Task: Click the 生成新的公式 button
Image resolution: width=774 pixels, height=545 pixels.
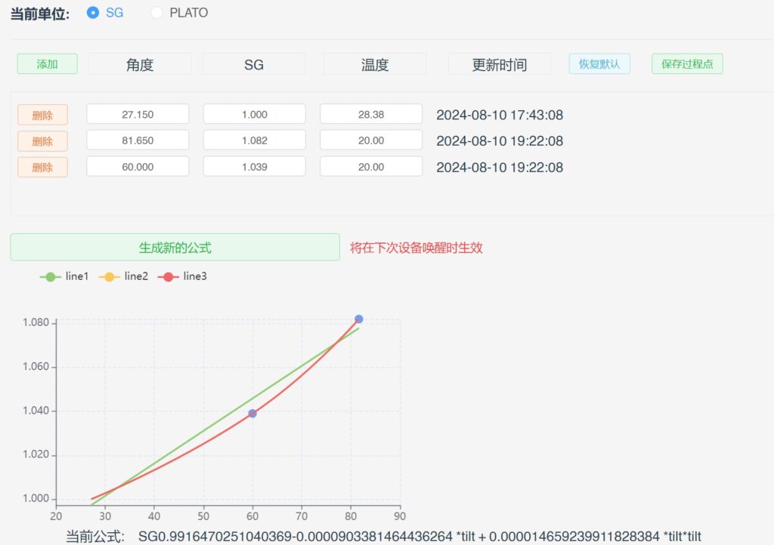Action: tap(175, 247)
